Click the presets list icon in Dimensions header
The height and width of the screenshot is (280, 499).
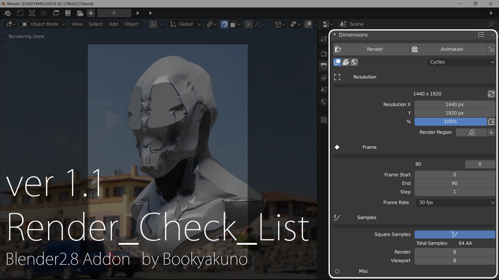click(481, 35)
